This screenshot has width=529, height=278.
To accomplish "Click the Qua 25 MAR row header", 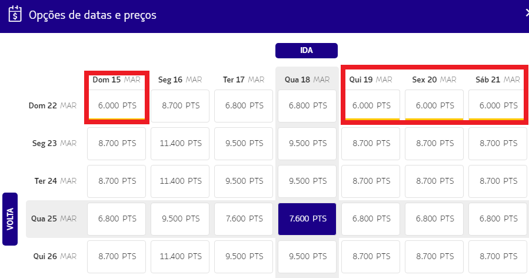I will click(x=54, y=219).
